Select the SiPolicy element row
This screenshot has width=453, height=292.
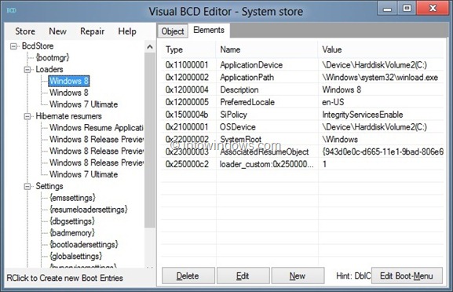point(302,115)
